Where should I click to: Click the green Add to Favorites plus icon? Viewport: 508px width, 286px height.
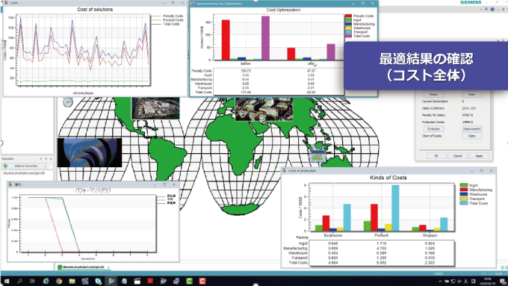point(5,166)
